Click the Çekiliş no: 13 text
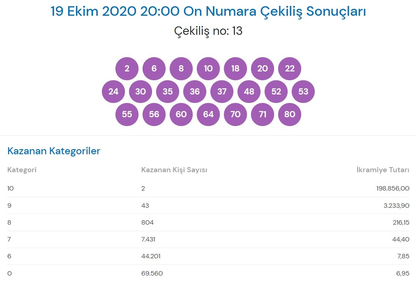Viewport: 417px width, 288px height. [208, 31]
